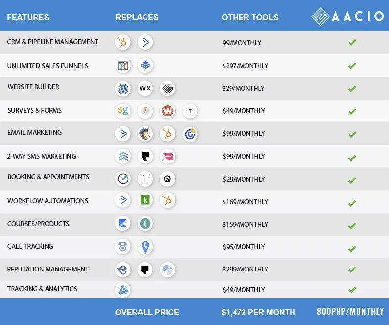Click the checkmark for Email Marketing
Screen dimensions: 389x325
coord(352,135)
